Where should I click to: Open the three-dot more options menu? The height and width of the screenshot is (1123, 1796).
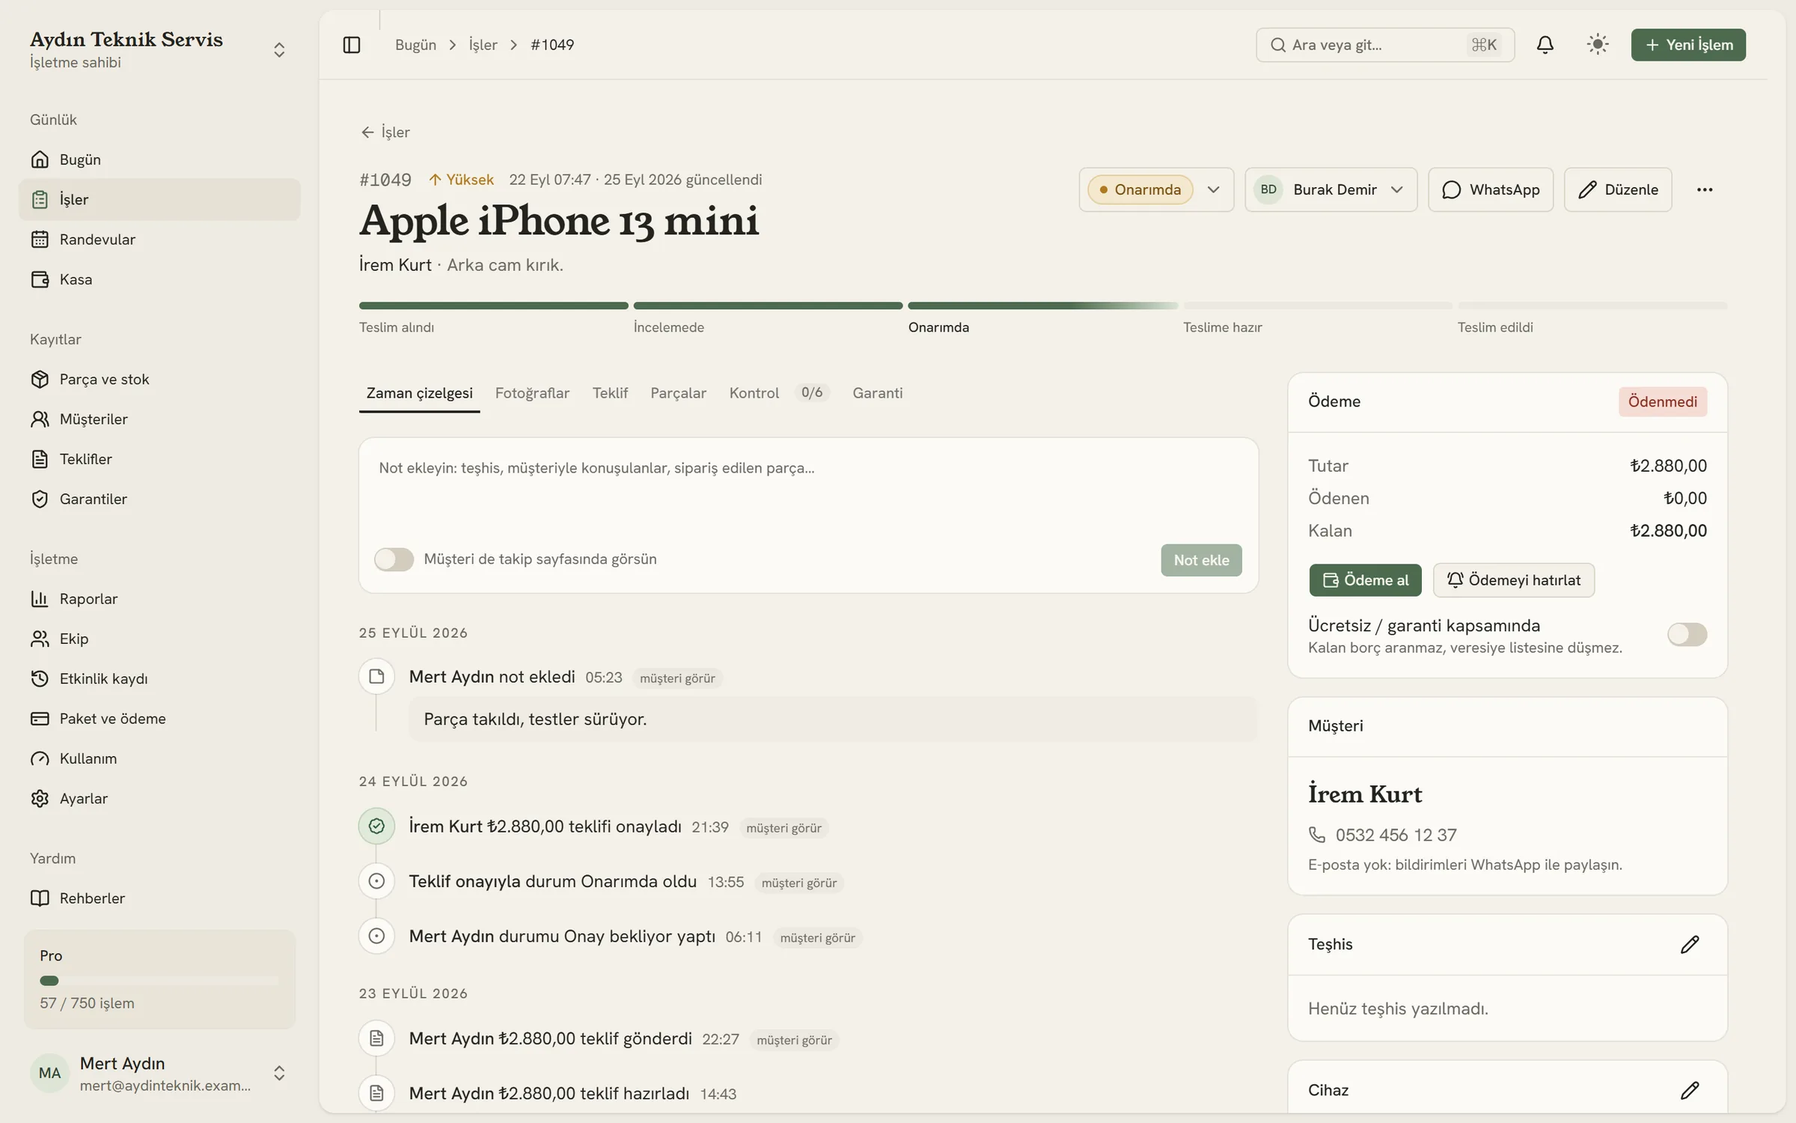click(x=1705, y=189)
